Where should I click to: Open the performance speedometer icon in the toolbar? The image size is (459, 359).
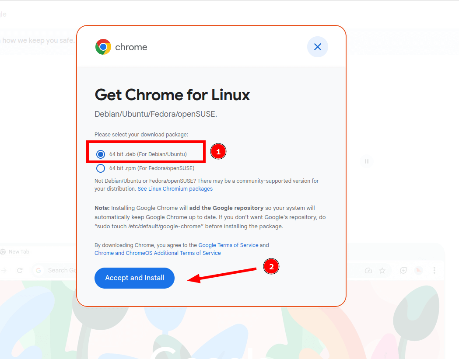pyautogui.click(x=369, y=270)
